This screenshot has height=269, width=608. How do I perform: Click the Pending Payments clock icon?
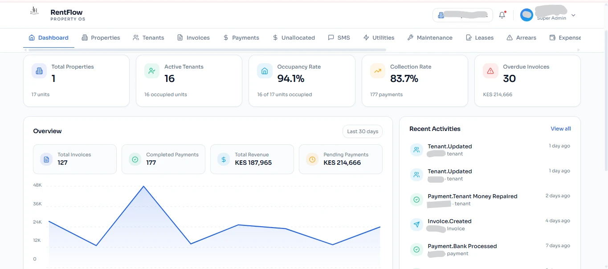tap(312, 159)
